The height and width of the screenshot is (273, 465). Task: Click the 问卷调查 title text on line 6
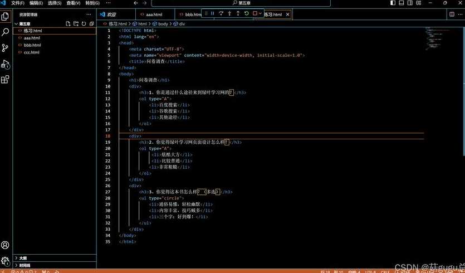tap(155, 61)
